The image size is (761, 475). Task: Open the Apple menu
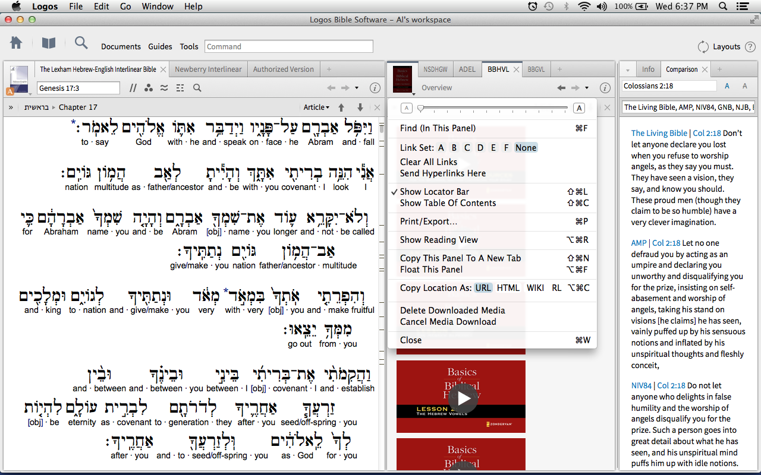coord(16,7)
